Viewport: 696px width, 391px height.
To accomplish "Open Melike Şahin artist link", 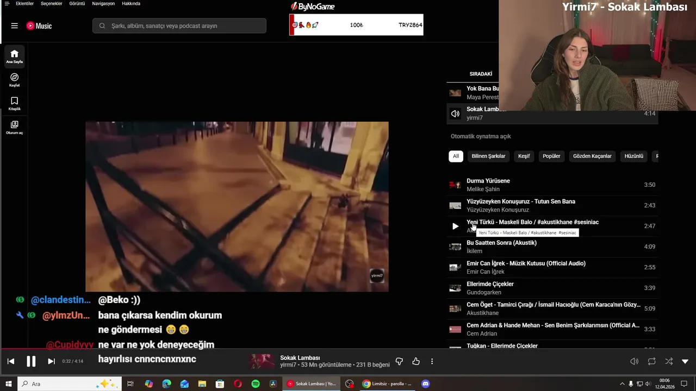I will click(483, 189).
